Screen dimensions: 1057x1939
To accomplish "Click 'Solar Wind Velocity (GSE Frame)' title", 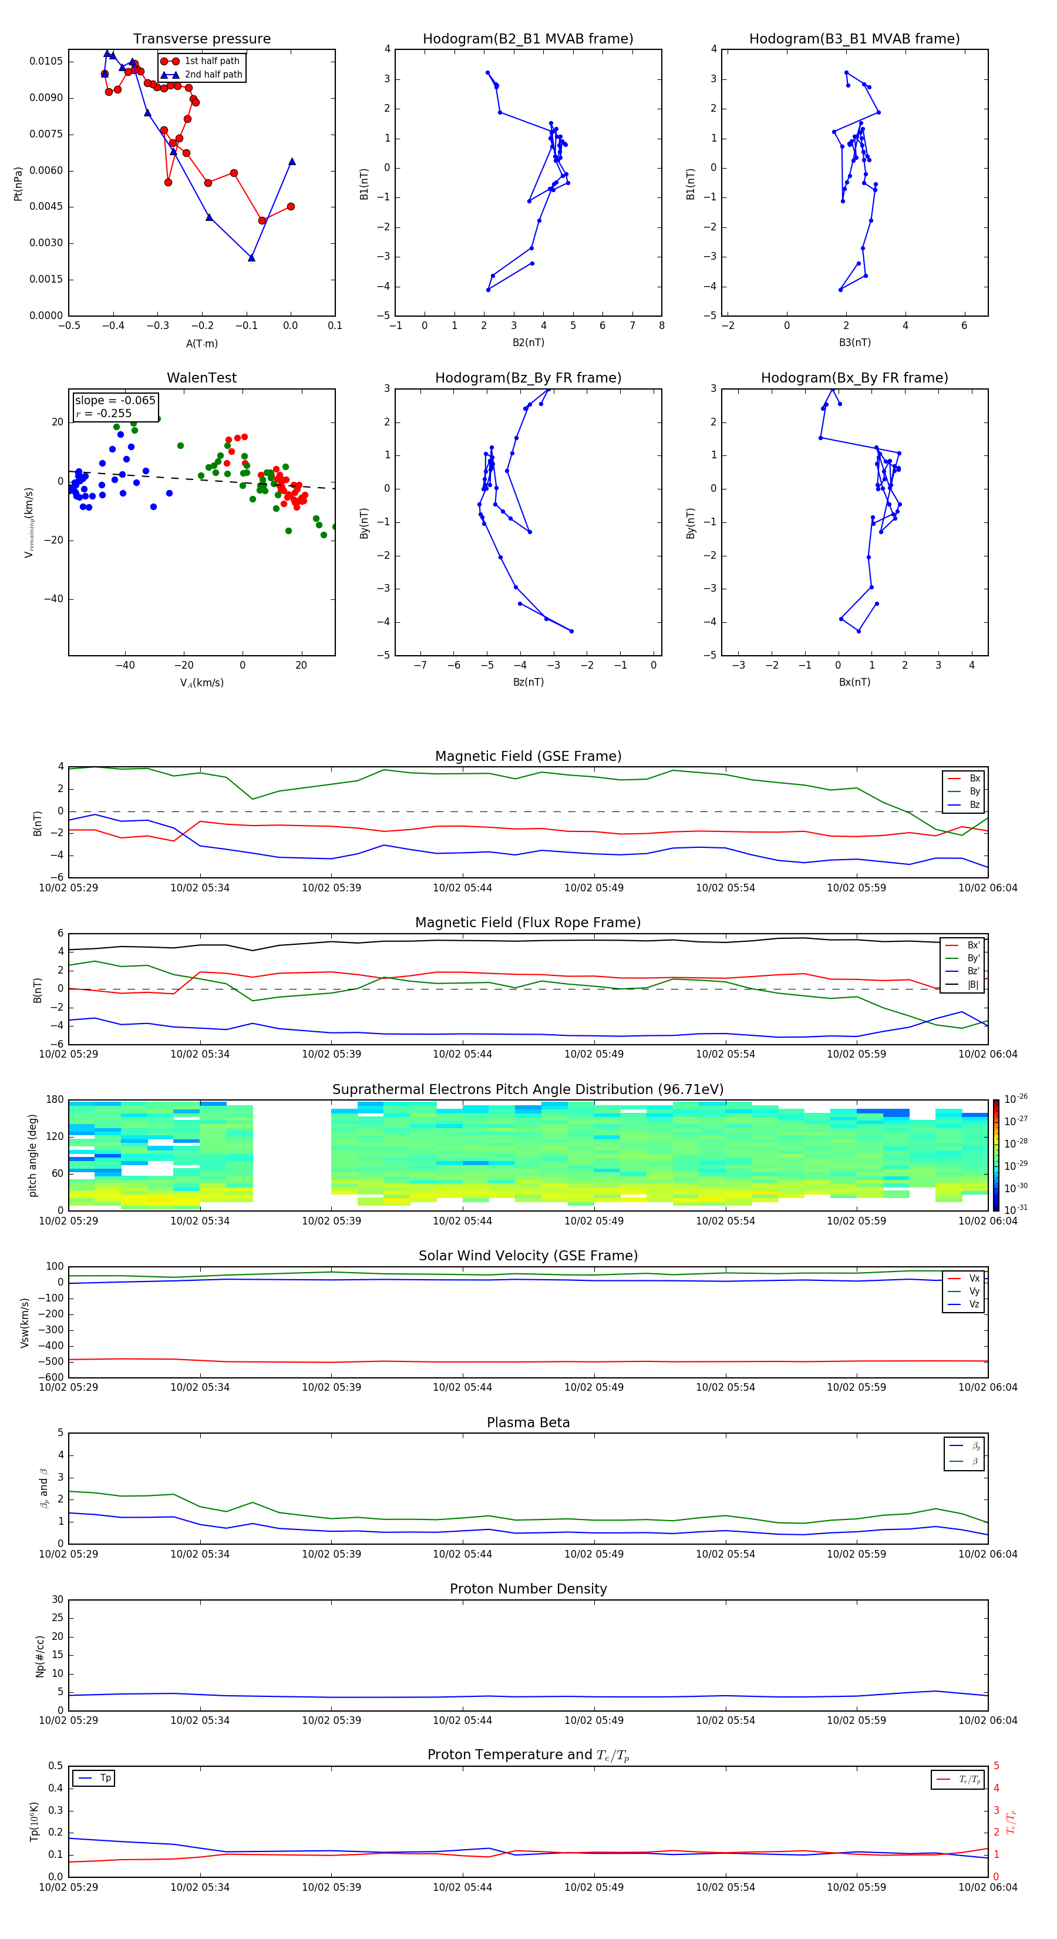I will point(528,1256).
